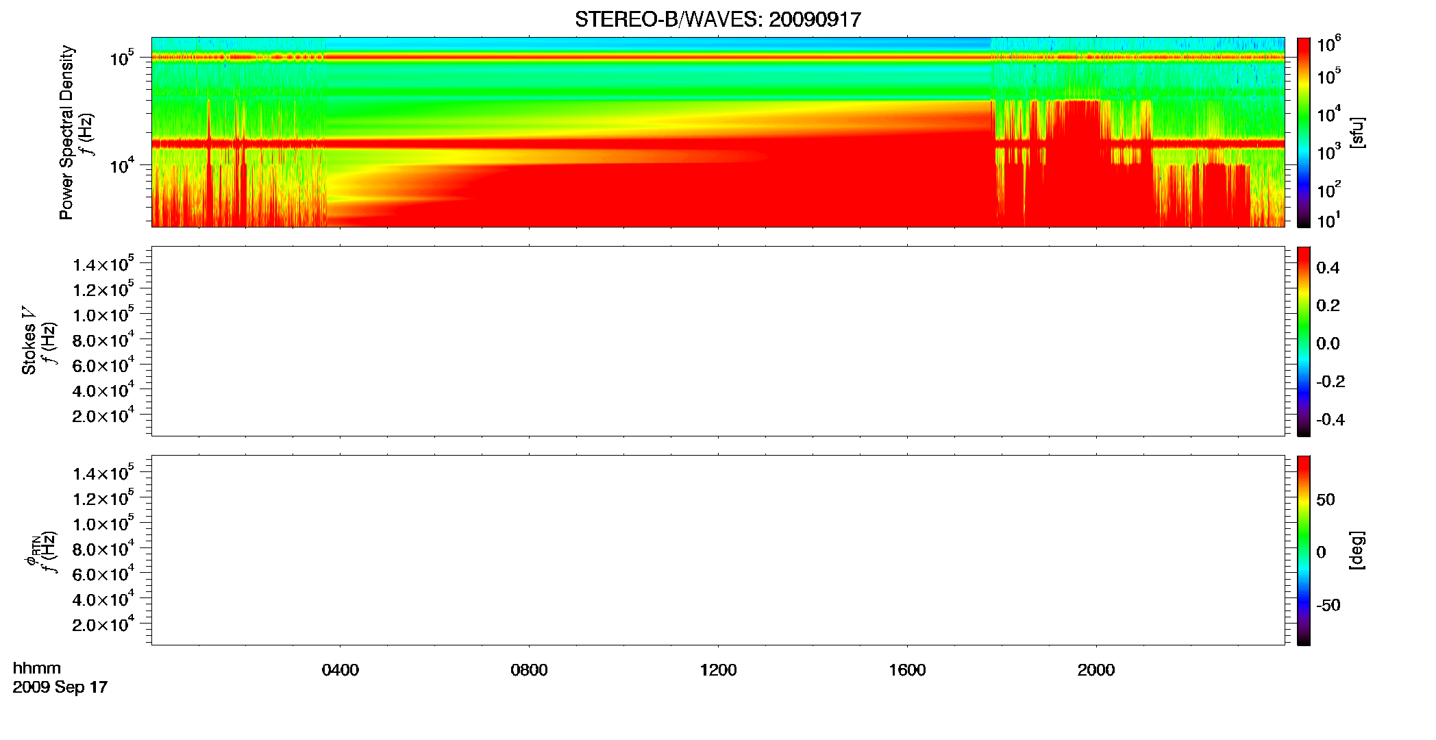Click the Stokes V colorbar
Screen dimensions: 1436x740
click(x=1304, y=341)
